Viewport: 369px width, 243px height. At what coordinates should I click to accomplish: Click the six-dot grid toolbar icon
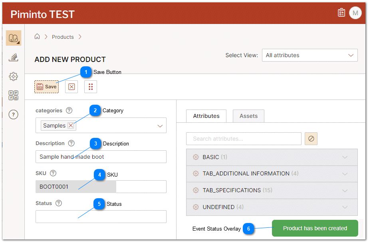pos(90,87)
